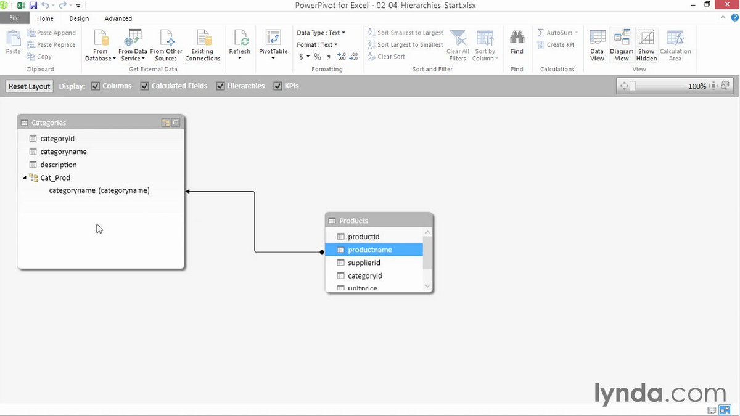Click scroll up arrow in Products table
The height and width of the screenshot is (416, 740).
(428, 232)
